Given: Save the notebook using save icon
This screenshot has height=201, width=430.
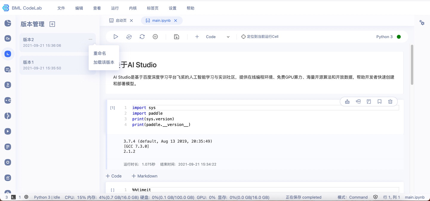Looking at the screenshot, I should point(176,37).
